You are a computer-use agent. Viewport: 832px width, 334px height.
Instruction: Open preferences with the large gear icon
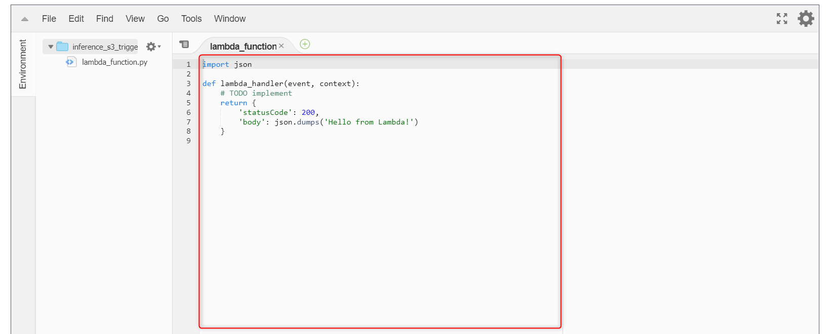point(806,19)
